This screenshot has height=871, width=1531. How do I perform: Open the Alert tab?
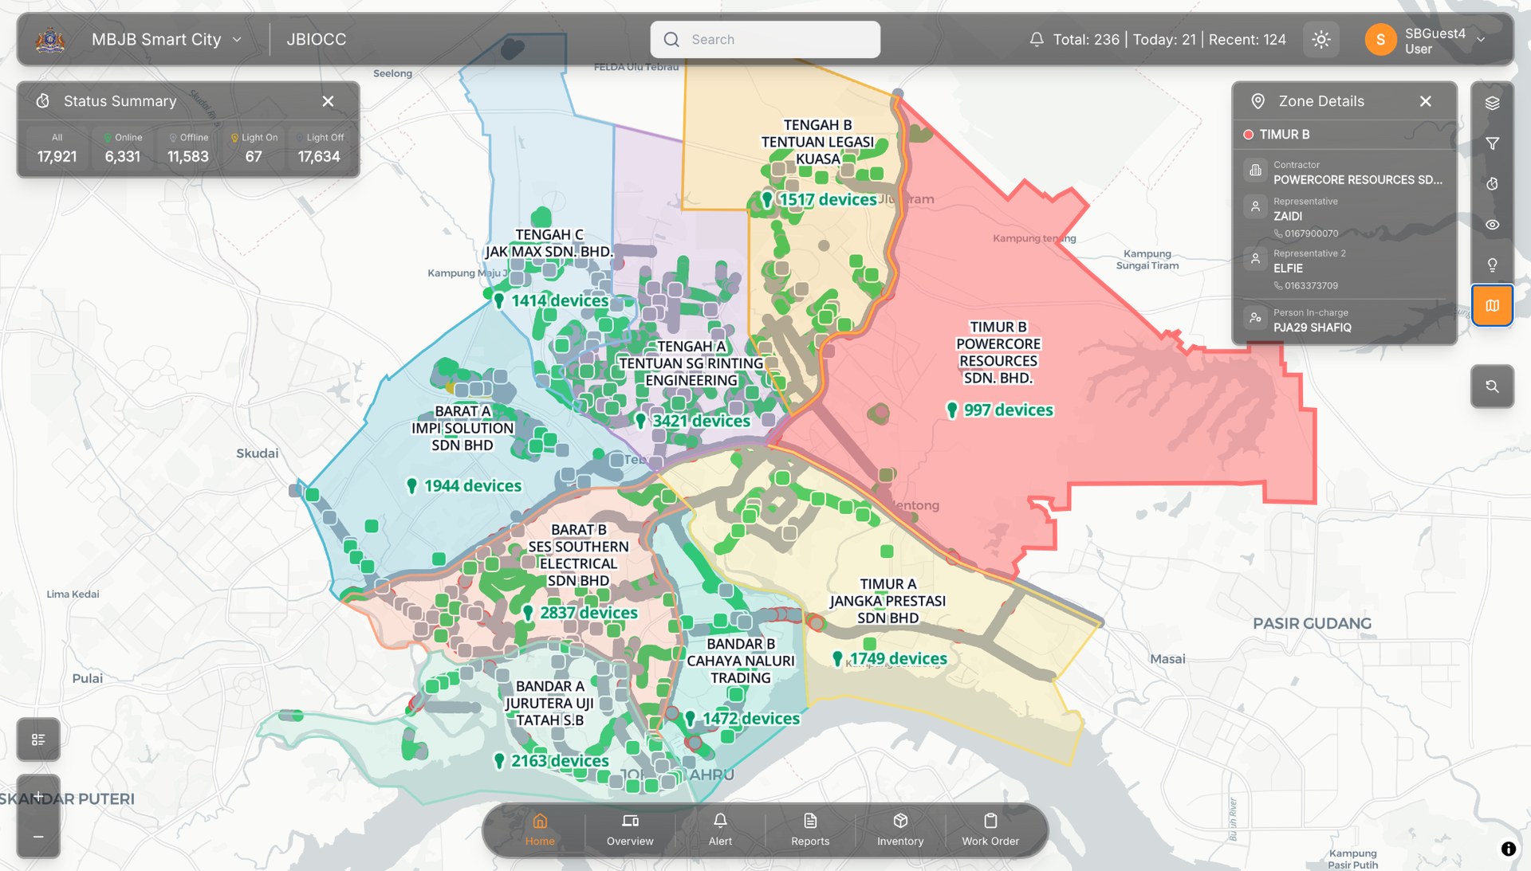tap(720, 830)
